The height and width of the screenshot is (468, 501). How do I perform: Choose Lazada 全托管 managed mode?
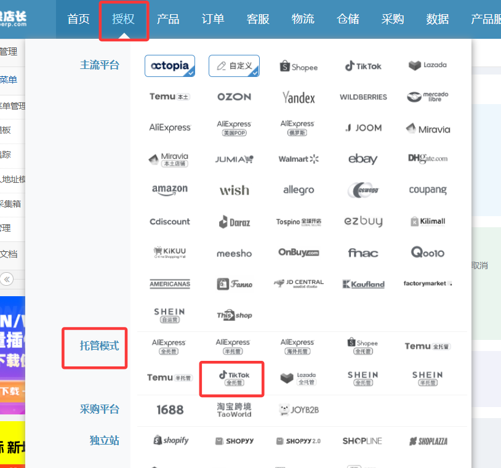coord(299,378)
